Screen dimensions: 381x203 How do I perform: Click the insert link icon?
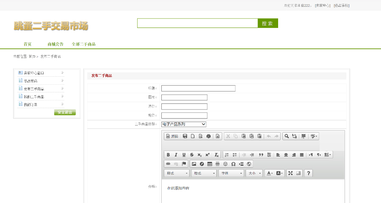tap(168, 164)
